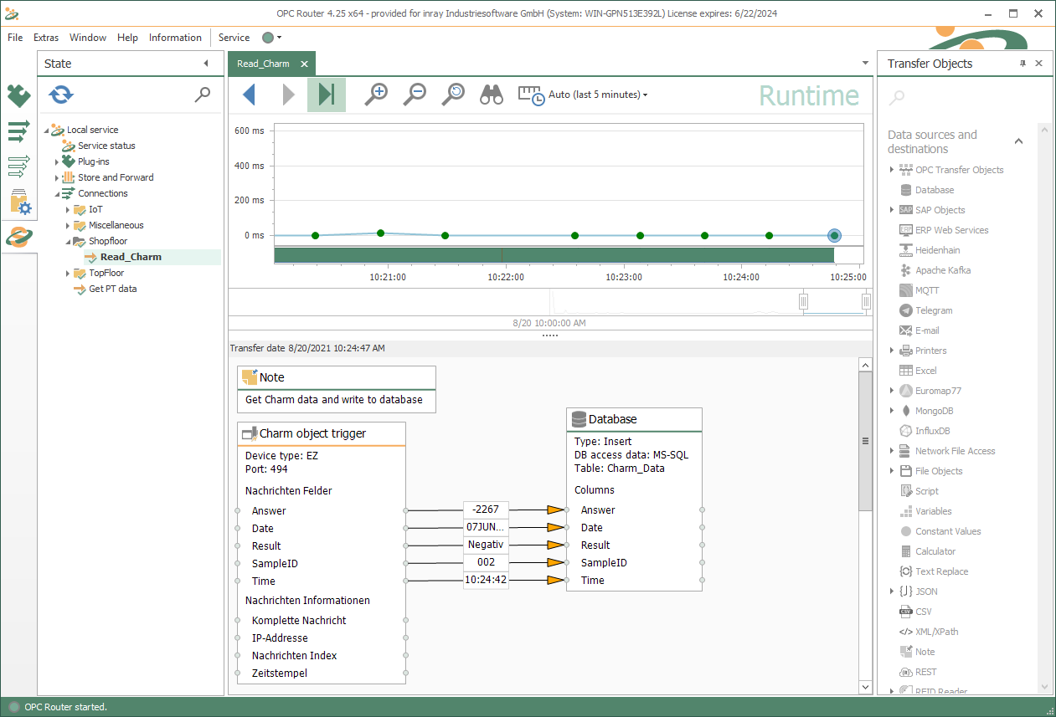
Task: Click the zoom in magnifier icon
Action: click(377, 95)
